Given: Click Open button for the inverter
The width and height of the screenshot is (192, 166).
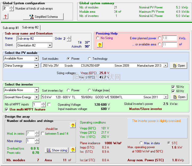Looking at the screenshot, I should point(178,97).
